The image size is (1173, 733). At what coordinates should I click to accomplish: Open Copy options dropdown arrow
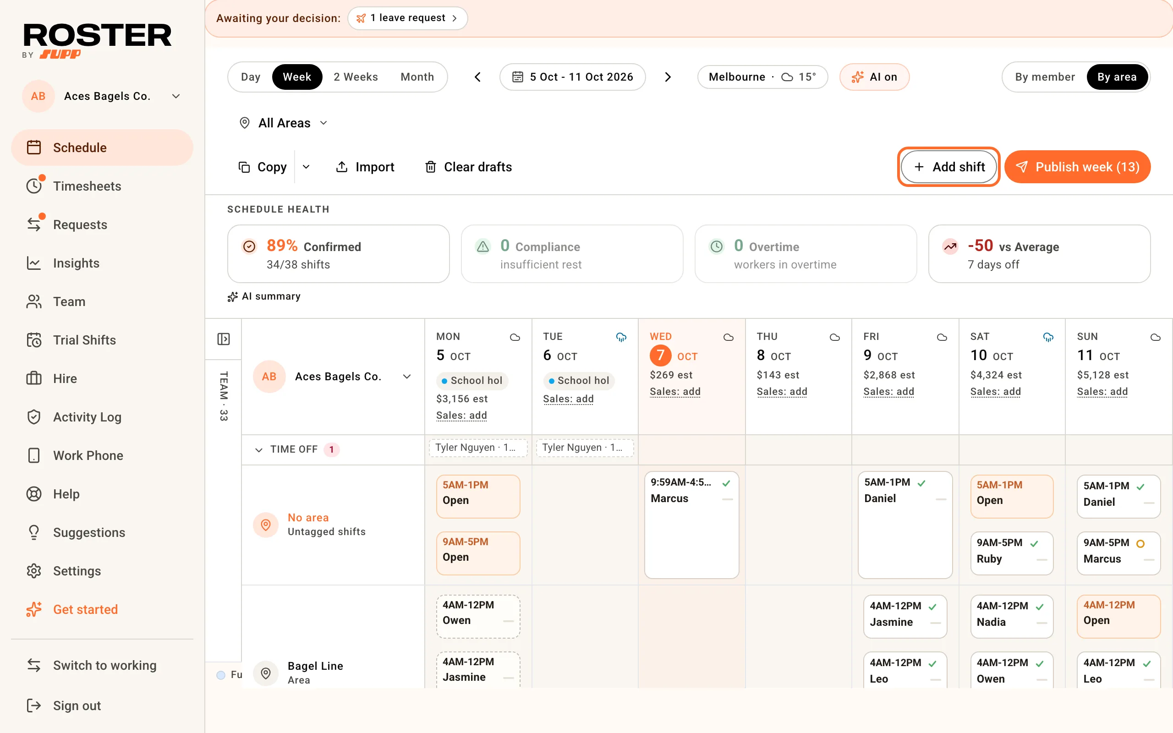pos(306,167)
